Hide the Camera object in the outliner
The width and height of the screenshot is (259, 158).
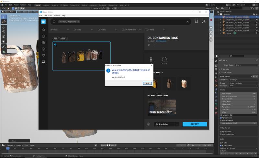256,33
